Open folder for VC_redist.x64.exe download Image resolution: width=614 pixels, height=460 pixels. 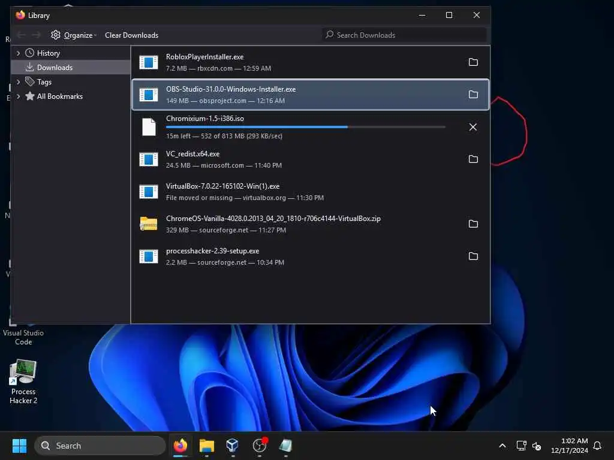[x=473, y=159]
